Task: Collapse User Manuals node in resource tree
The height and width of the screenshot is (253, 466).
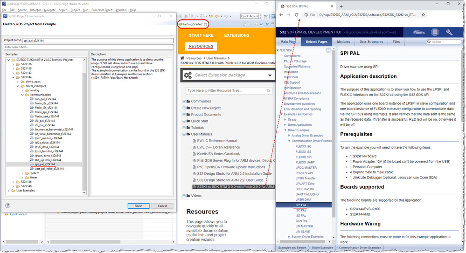Action: coord(184,134)
